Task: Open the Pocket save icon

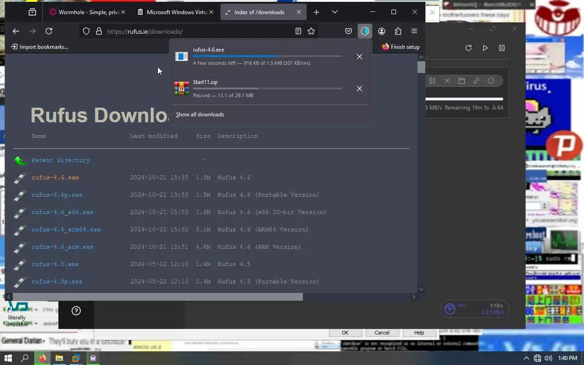Action: pyautogui.click(x=349, y=31)
